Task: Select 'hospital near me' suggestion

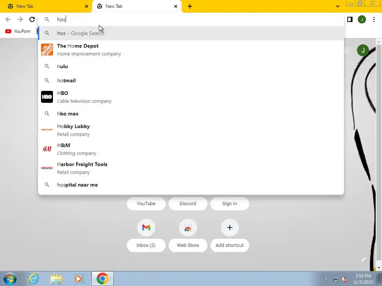Action: click(x=191, y=185)
